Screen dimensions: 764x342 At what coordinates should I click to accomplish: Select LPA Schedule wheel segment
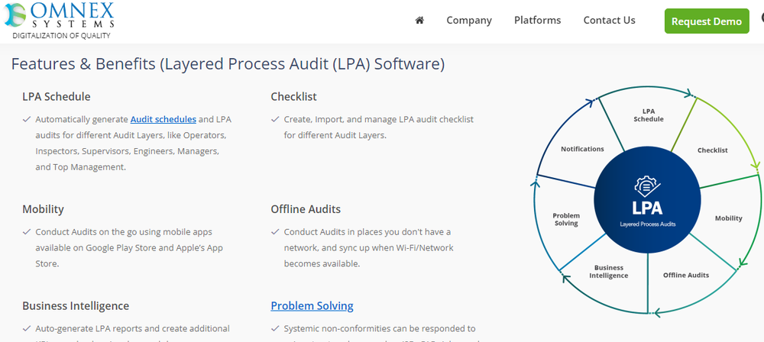(x=649, y=115)
